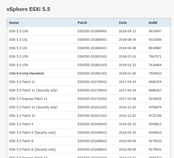Select patch ESXi550-201703001
This screenshot has height=158, width=174.
coord(92,99)
